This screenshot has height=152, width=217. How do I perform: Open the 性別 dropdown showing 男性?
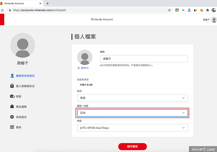pos(132,98)
